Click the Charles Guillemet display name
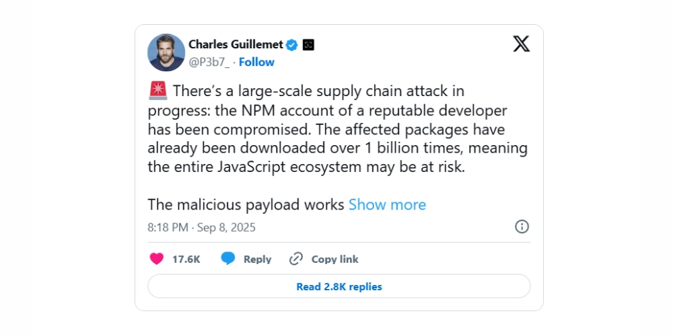The height and width of the screenshot is (336, 673). (236, 44)
